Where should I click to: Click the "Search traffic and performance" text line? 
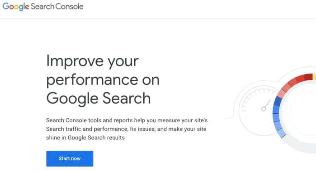click(x=126, y=129)
